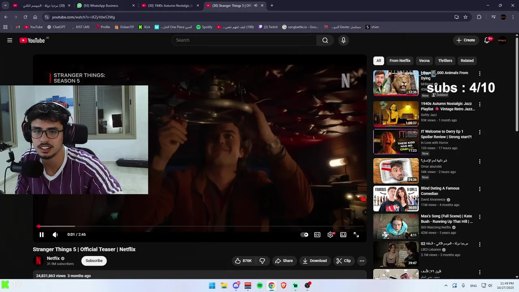This screenshot has width=519, height=292.
Task: Toggle closed captions (CC)
Action: pyautogui.click(x=317, y=234)
